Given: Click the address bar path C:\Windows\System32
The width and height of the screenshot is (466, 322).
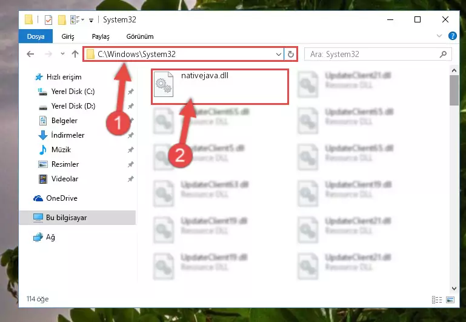Looking at the screenshot, I should (137, 54).
